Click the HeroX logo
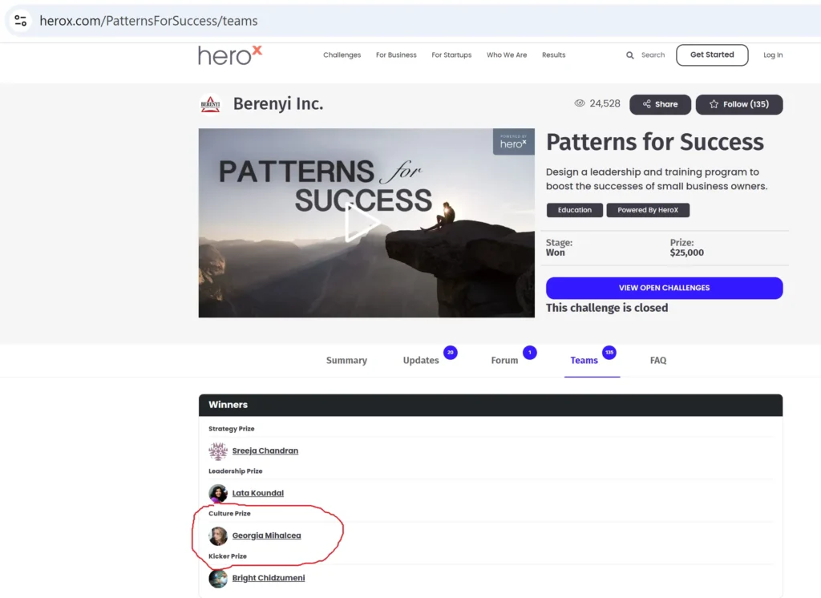The image size is (821, 598). pyautogui.click(x=230, y=55)
